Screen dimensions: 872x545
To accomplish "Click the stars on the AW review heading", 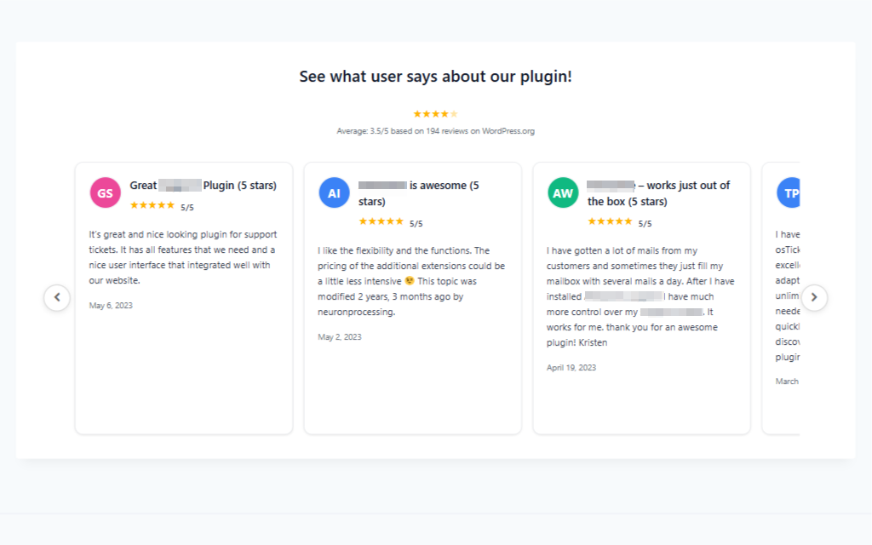I will (611, 222).
